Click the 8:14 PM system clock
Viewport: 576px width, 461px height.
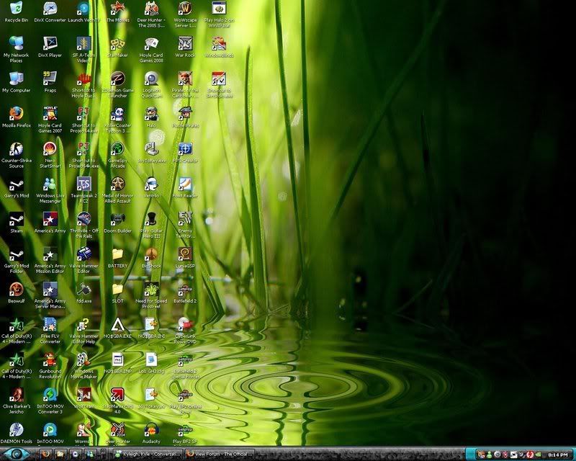point(557,455)
